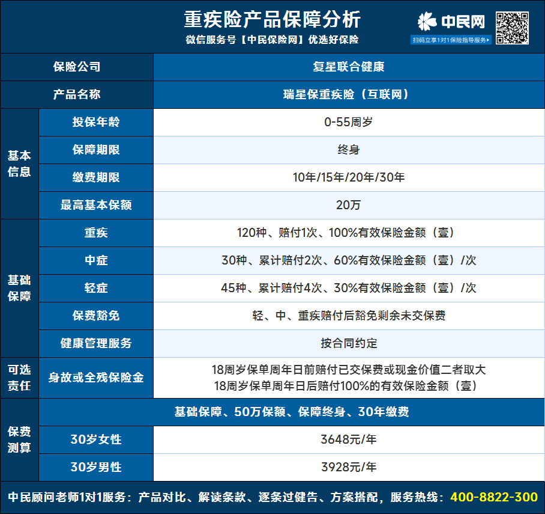
Task: Click the value 10年/15年/20年/30年
Action: point(349,177)
